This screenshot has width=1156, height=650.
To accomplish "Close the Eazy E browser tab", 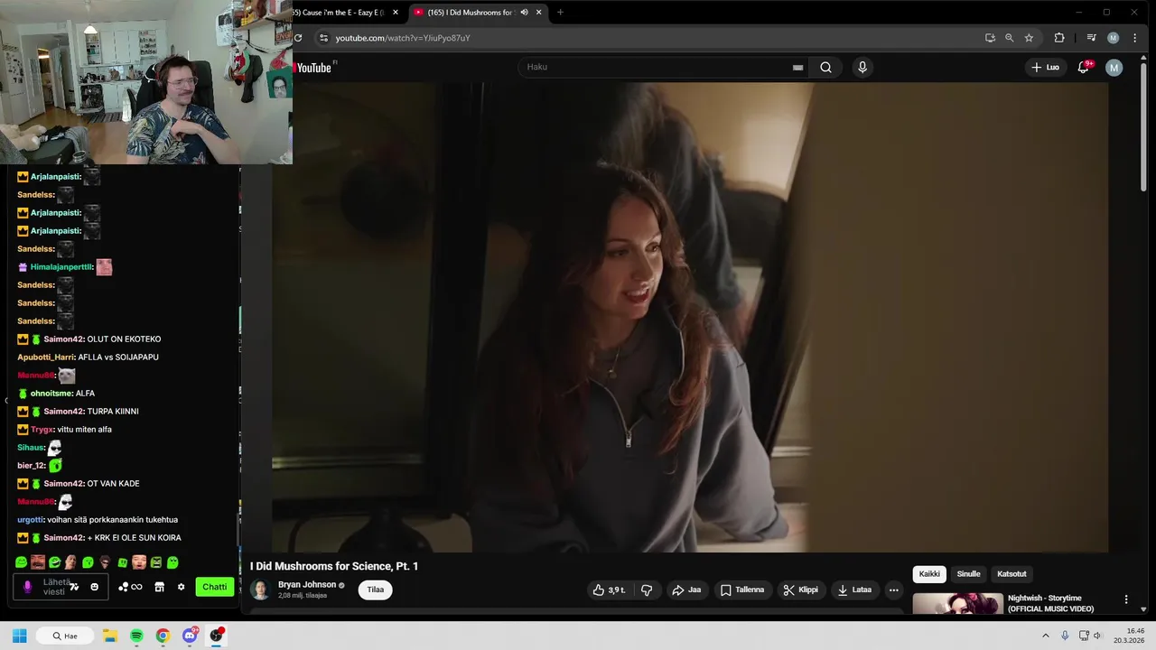I will (395, 13).
